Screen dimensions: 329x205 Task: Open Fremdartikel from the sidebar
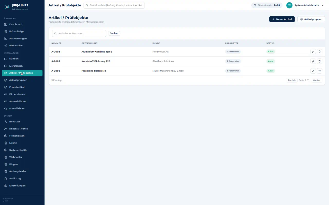[x=22, y=87]
